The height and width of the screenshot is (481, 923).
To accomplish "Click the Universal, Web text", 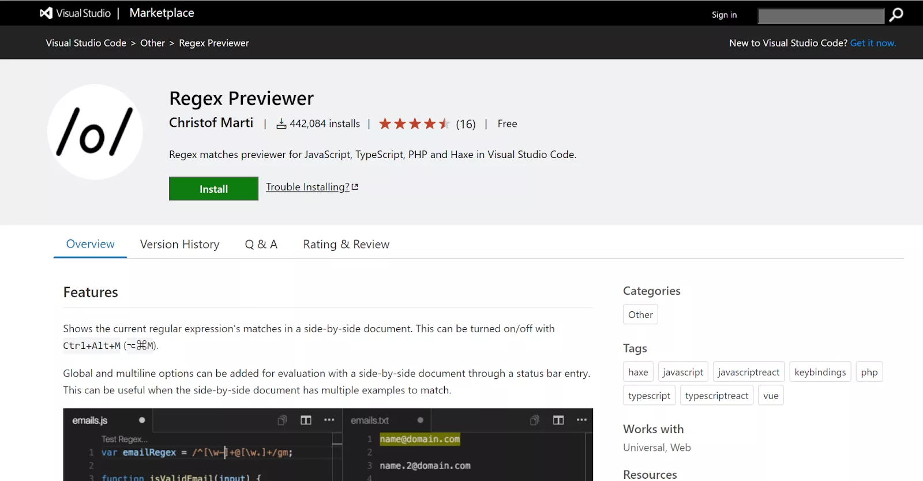I will [657, 448].
